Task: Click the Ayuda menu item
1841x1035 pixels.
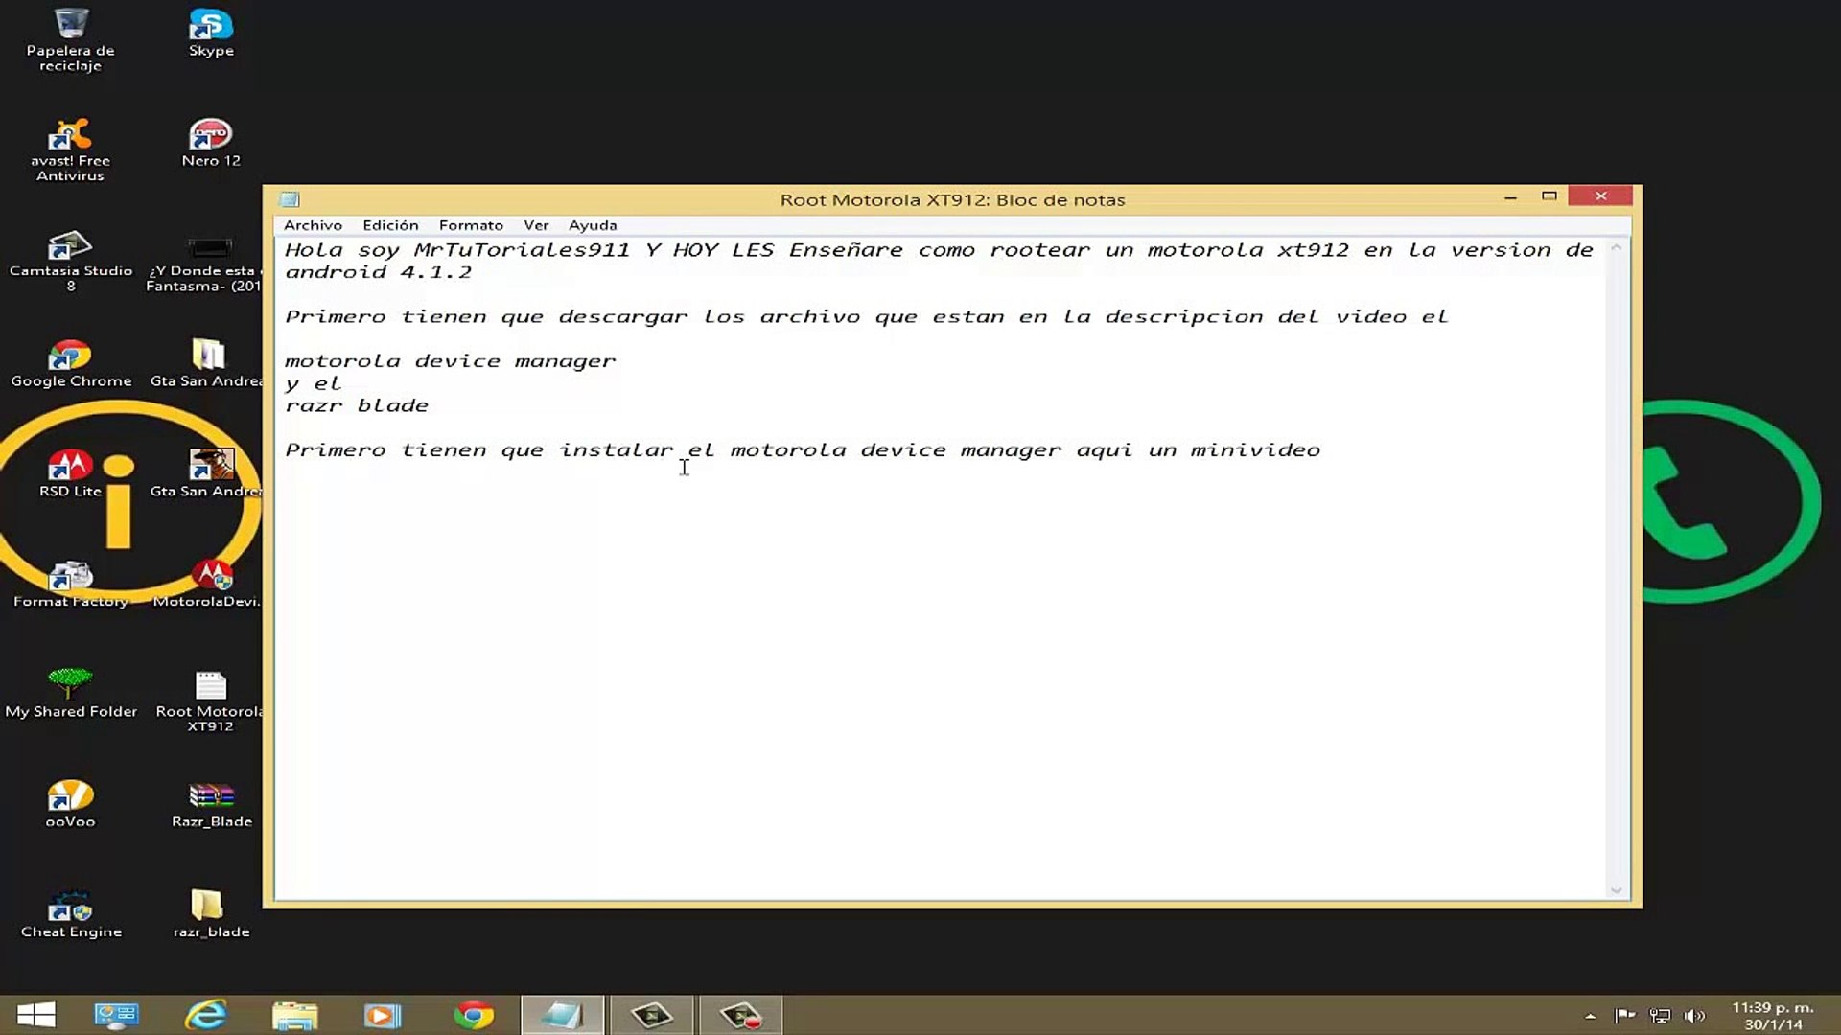Action: [593, 225]
